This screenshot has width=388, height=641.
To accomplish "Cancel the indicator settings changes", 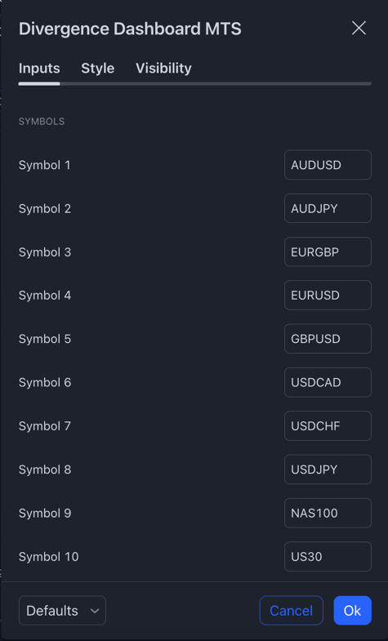I will pos(291,610).
